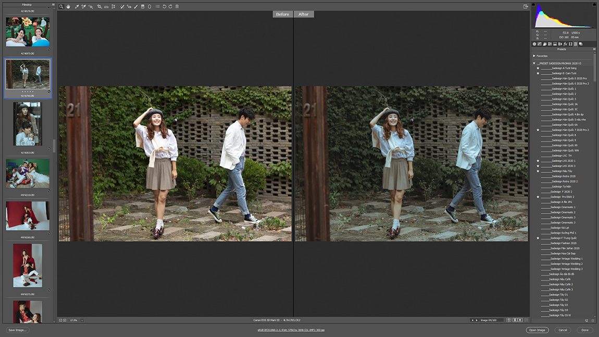Collapse the PRESET SADESIGN PROMAX 2020 V2 group
The image size is (599, 337).
tap(534, 63)
